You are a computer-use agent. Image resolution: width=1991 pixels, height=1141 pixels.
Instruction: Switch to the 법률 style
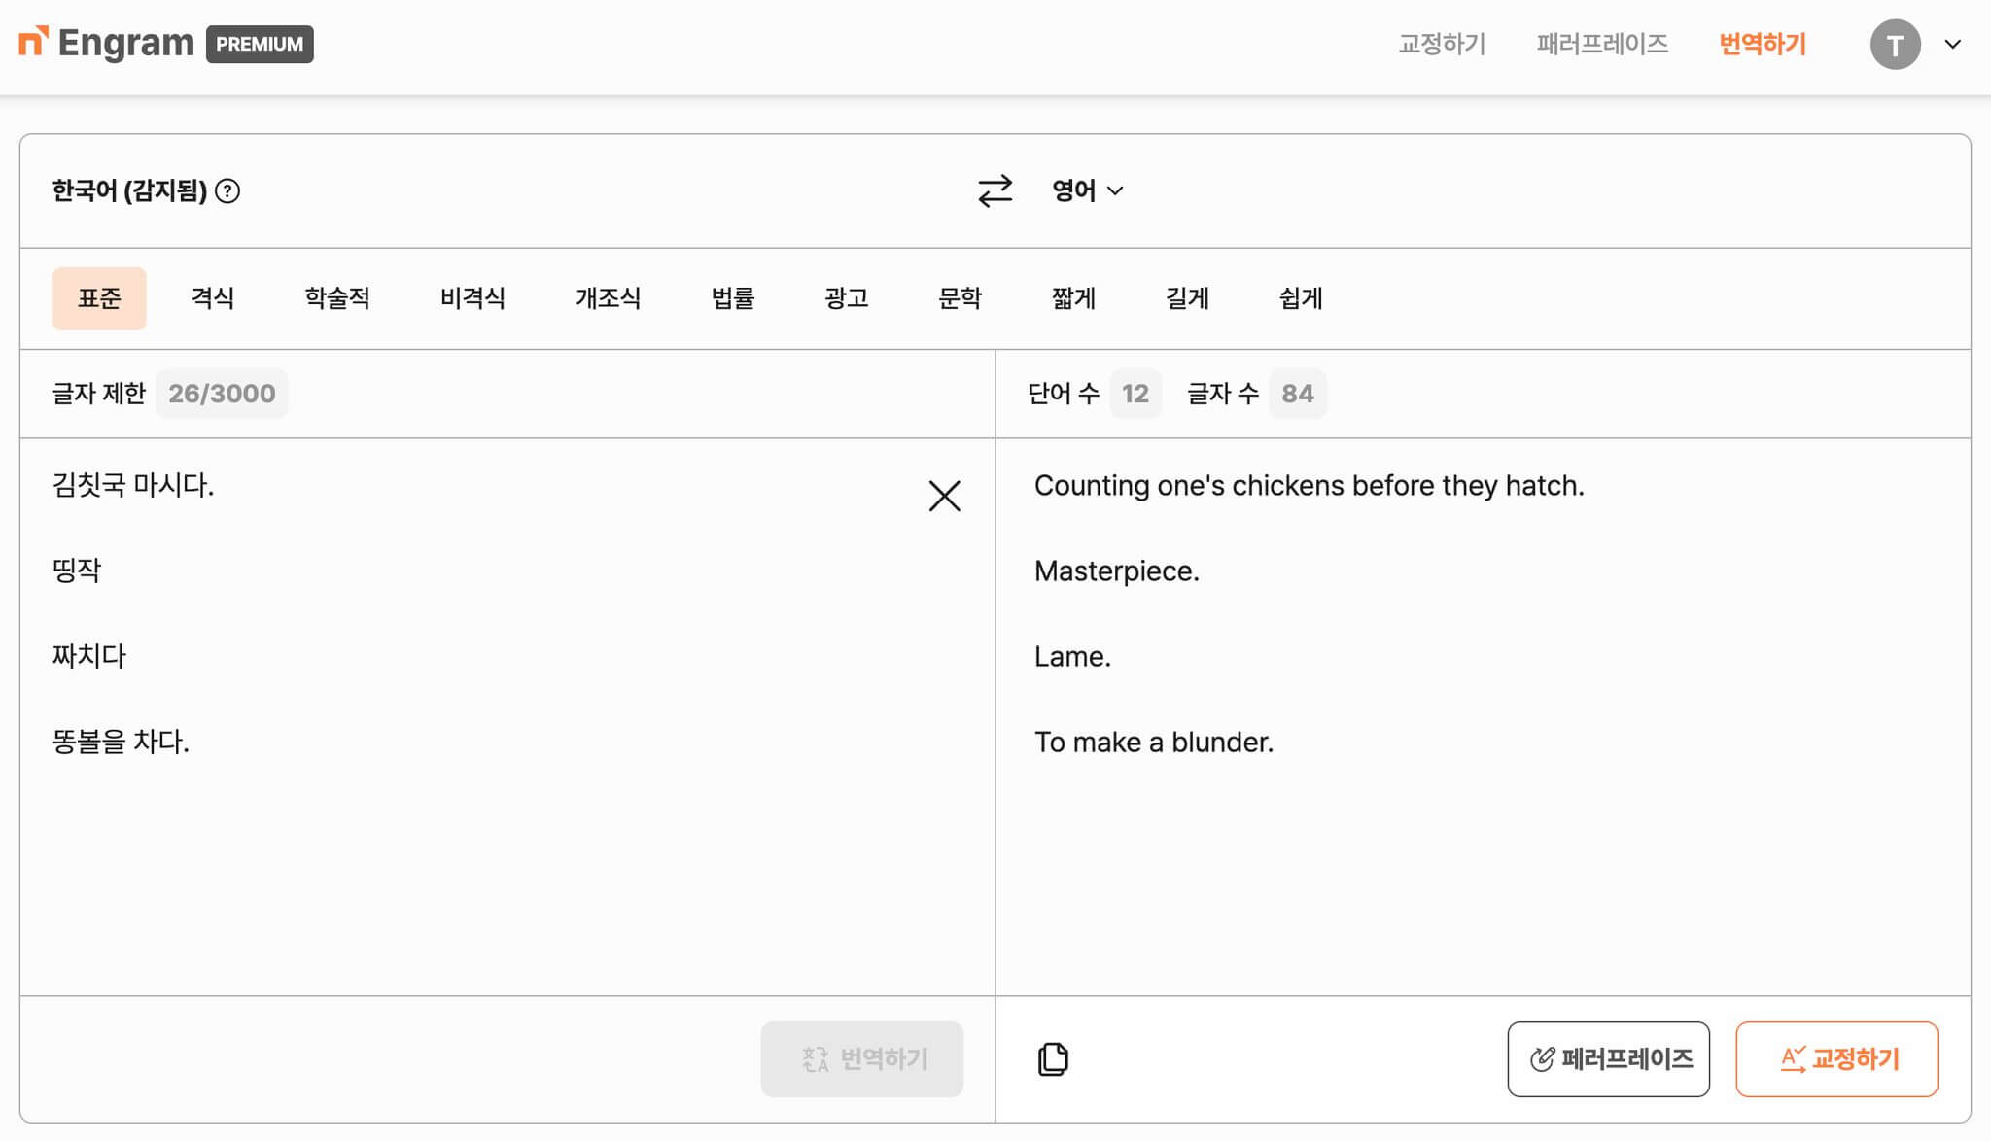(733, 298)
